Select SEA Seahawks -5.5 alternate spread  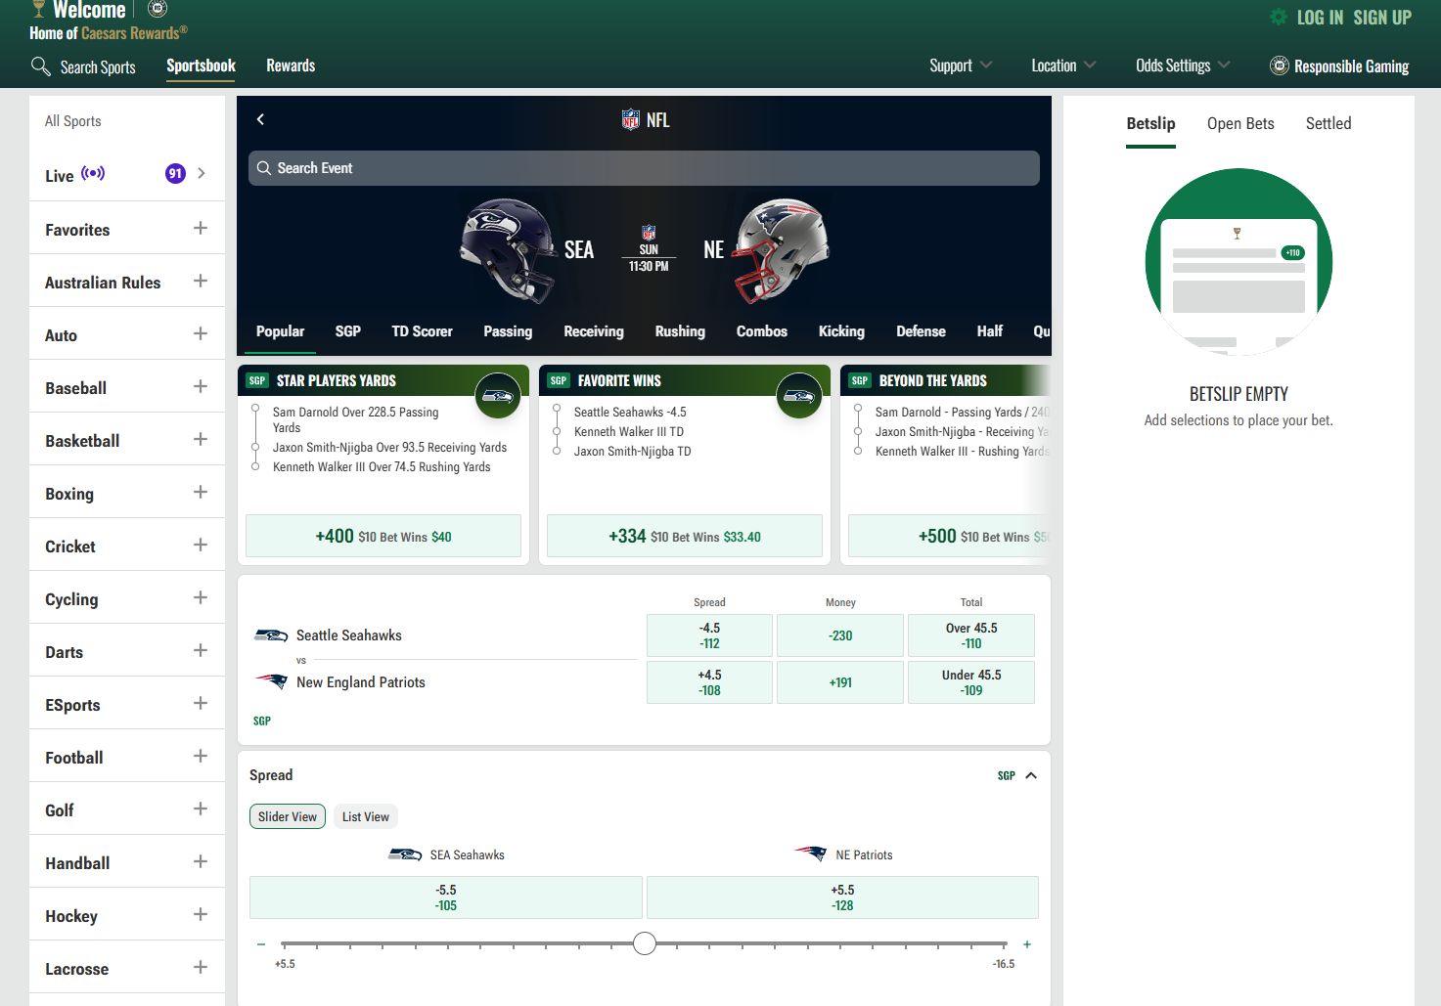(x=446, y=897)
